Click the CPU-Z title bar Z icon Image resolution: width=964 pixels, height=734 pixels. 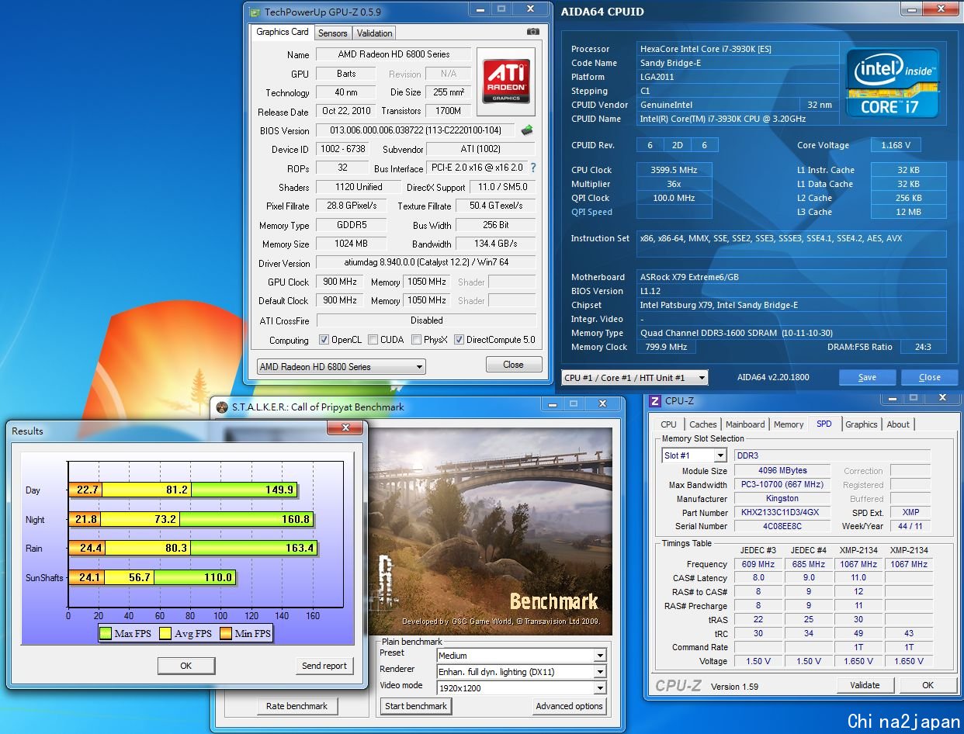[655, 401]
